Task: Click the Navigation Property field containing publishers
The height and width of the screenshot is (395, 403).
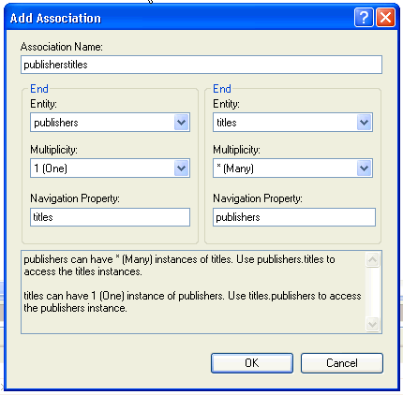Action: click(x=294, y=217)
